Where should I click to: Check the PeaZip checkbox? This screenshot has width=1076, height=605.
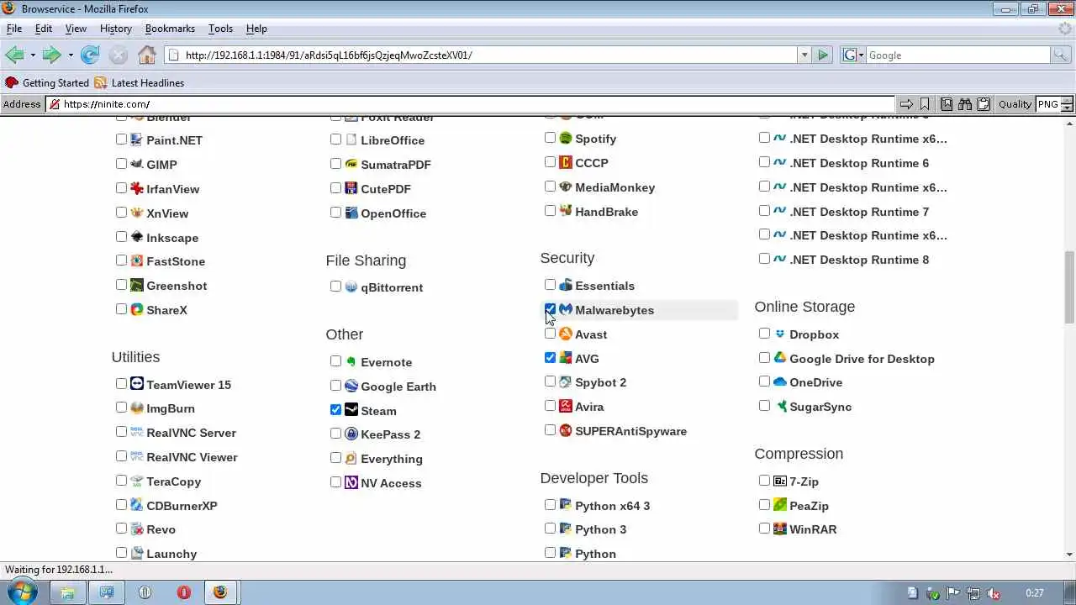(764, 504)
